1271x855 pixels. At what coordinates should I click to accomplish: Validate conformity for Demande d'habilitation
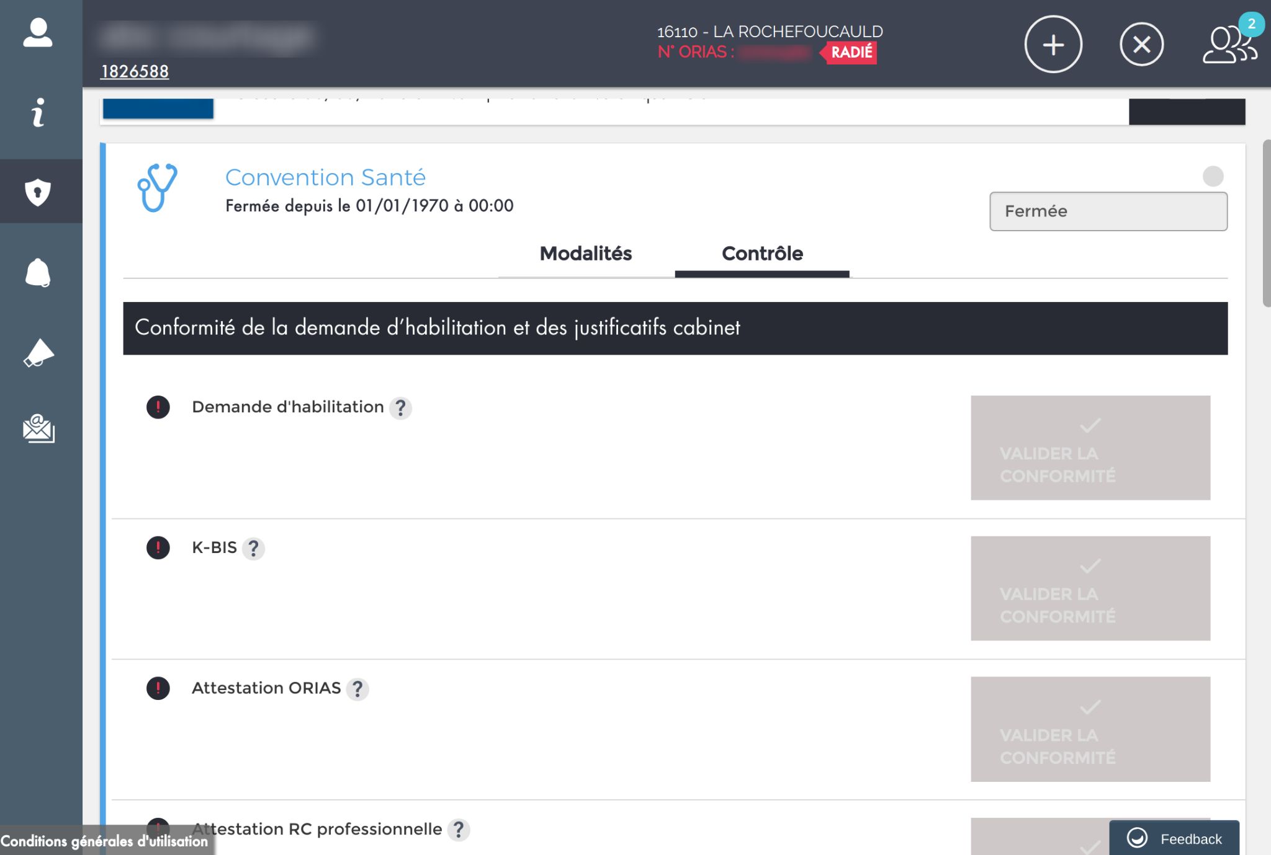(1090, 448)
